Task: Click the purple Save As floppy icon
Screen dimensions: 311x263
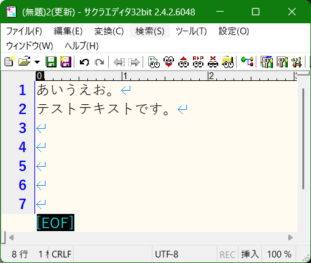Action: coord(66,62)
